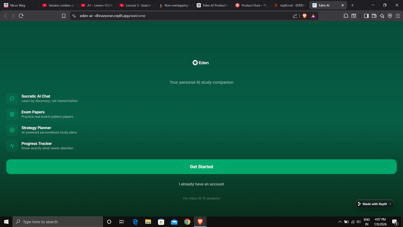Reload the page
The image size is (403, 227).
coord(21,16)
